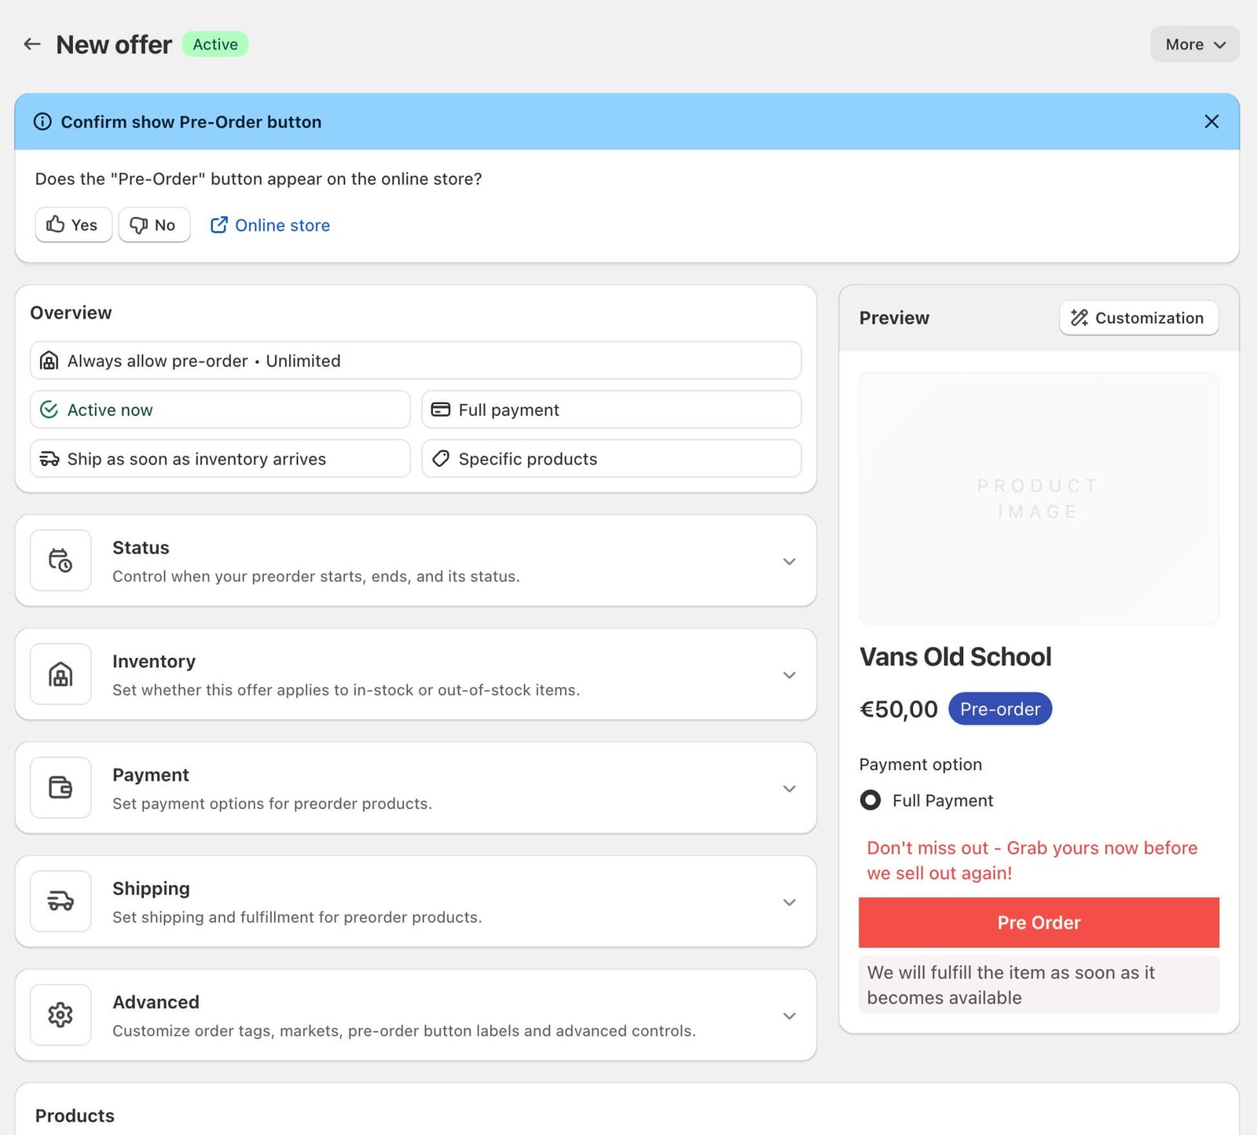Click the Full payment overview chip
The height and width of the screenshot is (1135, 1257).
click(x=611, y=410)
